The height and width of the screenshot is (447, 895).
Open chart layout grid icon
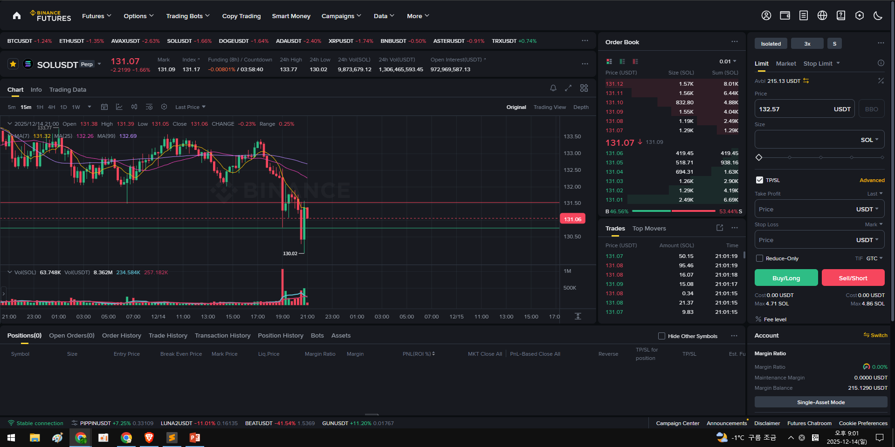coord(584,88)
